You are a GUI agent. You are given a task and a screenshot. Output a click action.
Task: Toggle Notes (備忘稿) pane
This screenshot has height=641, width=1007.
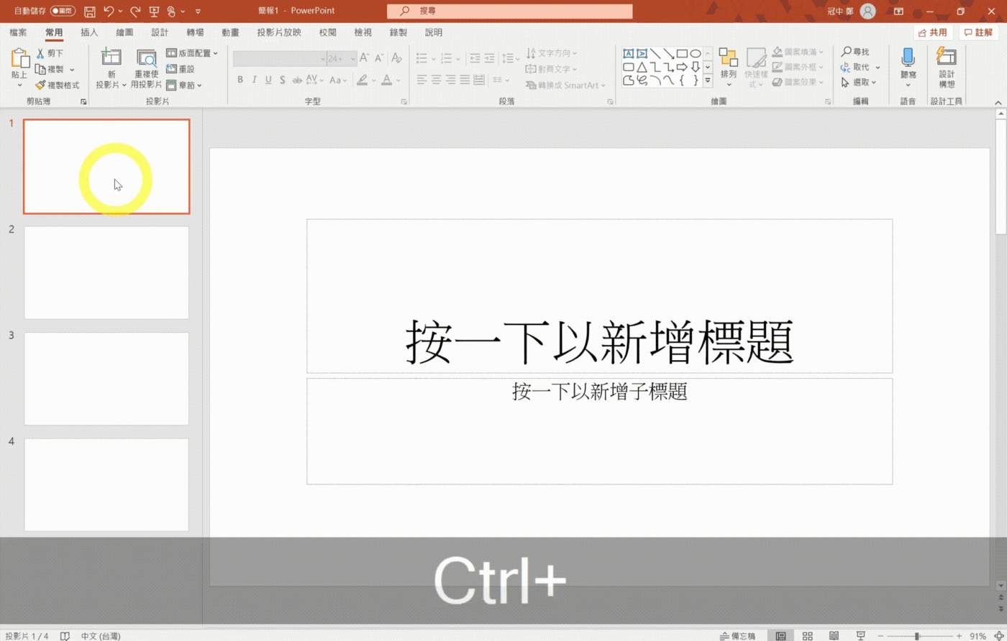[x=737, y=636]
